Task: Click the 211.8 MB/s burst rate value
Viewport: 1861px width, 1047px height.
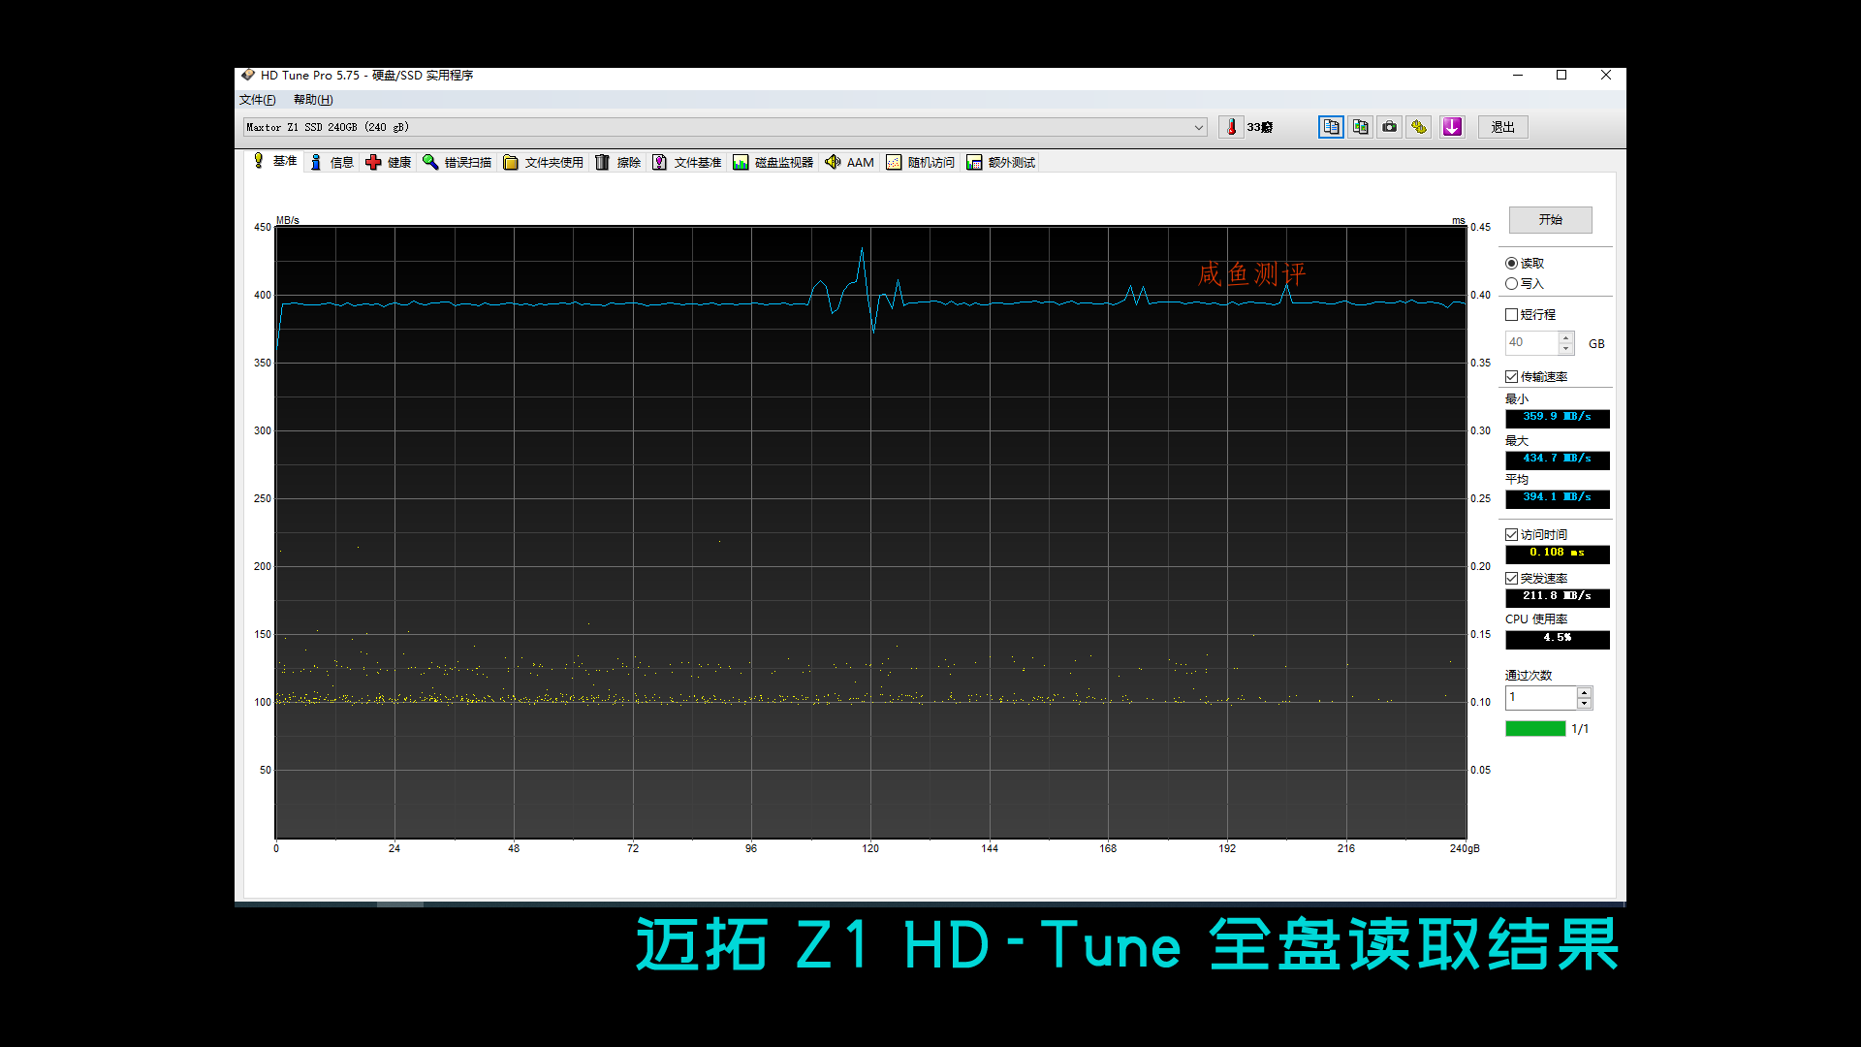Action: [1558, 597]
